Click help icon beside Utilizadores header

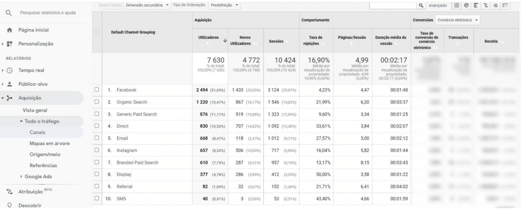point(208,43)
